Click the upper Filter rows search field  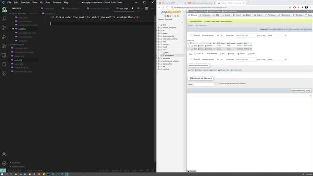click(246, 36)
